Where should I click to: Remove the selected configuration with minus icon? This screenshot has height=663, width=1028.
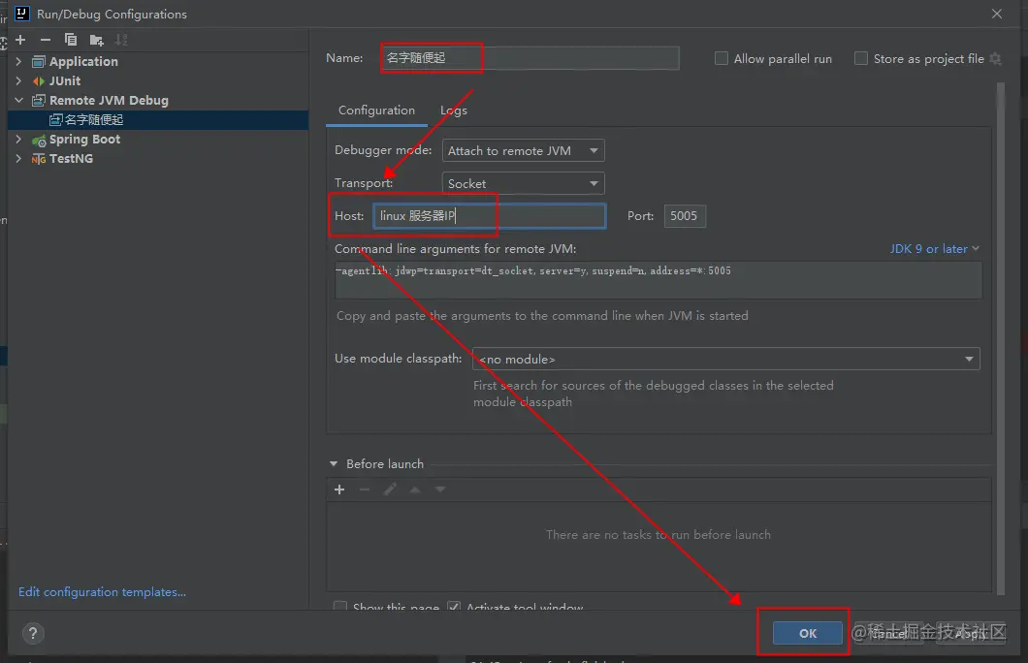(46, 40)
